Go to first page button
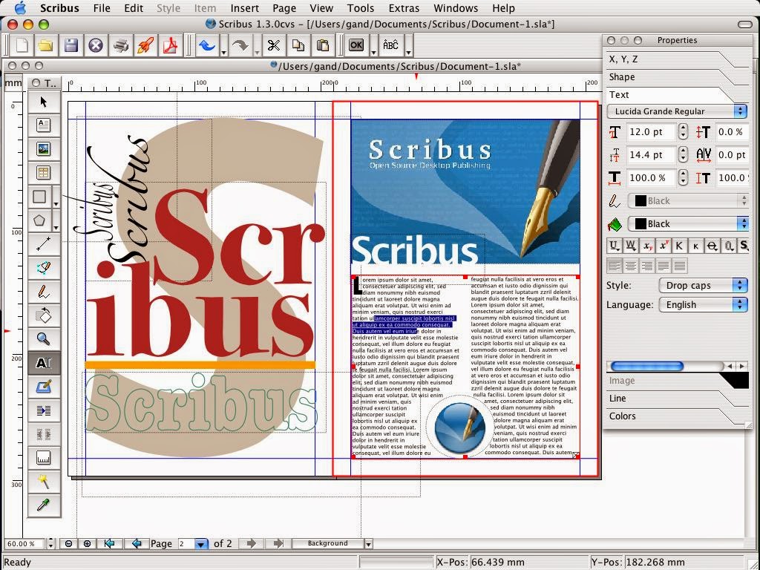760x570 pixels. click(x=110, y=544)
